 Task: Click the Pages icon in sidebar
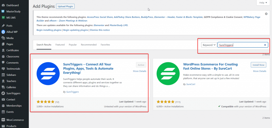click(3, 44)
